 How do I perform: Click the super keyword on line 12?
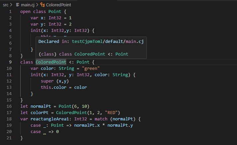[47, 81]
